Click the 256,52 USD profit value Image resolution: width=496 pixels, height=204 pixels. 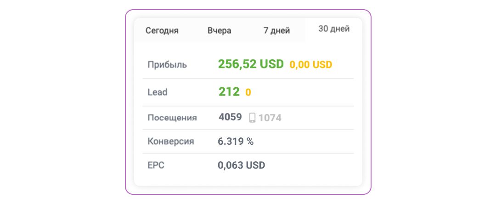251,64
